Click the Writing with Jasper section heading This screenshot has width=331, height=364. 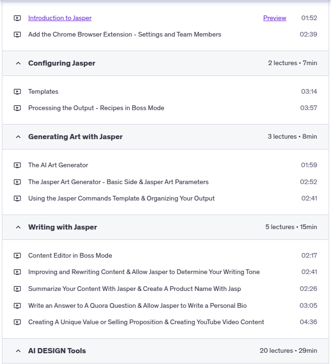click(63, 227)
